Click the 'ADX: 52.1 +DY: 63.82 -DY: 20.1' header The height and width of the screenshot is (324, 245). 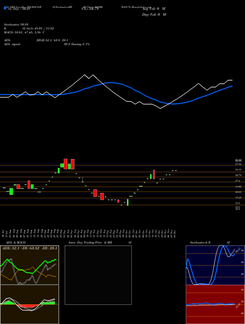(x=29, y=248)
